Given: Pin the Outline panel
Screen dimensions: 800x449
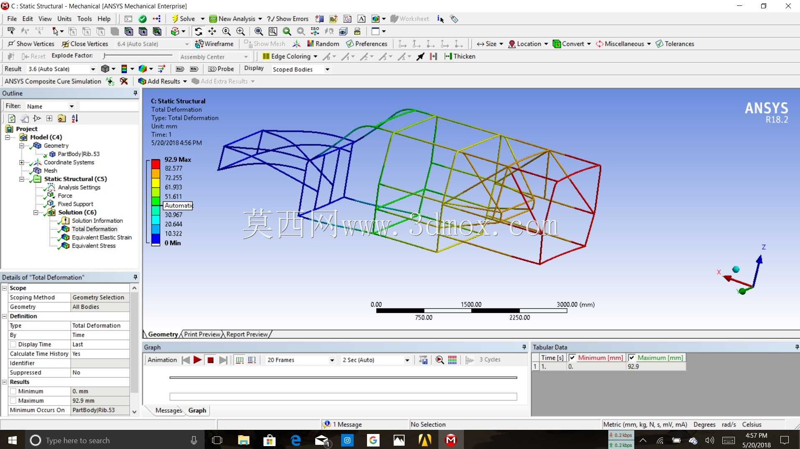Looking at the screenshot, I should pyautogui.click(x=135, y=93).
